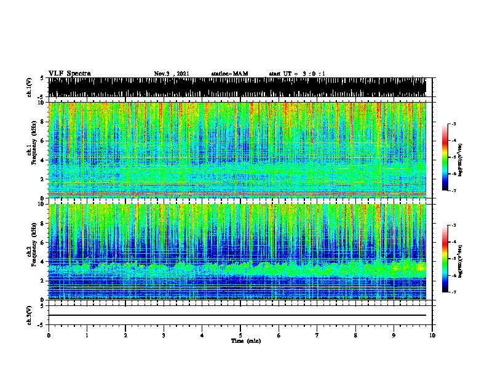The image size is (487, 376).
Task: Click the "ch.1(V)" waveform axis label
Action: pyautogui.click(x=30, y=87)
